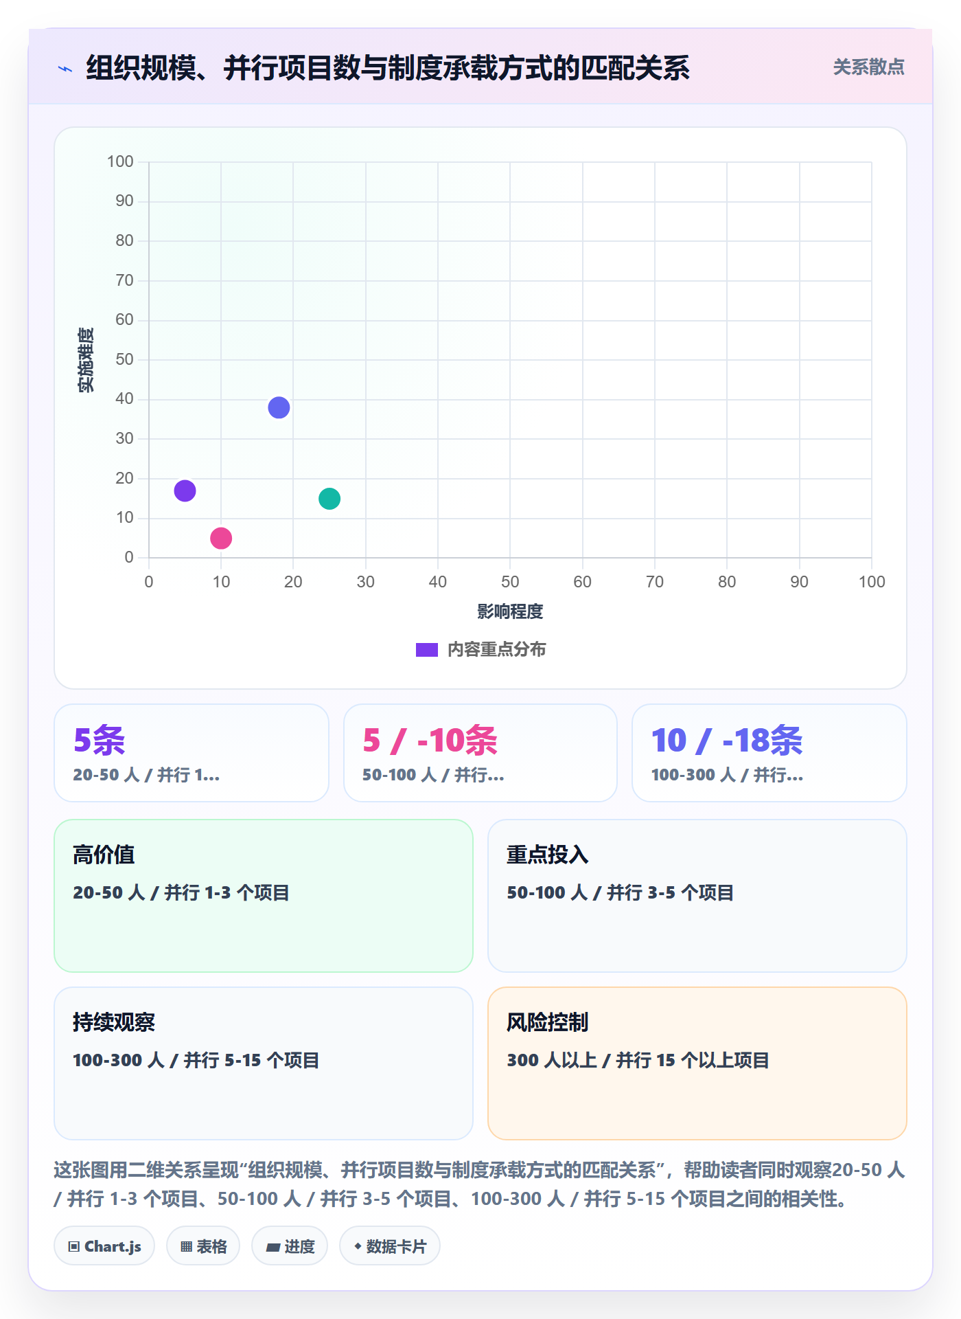The image size is (961, 1319).
Task: Click the chart title 组织规模、并行项目数与制度承载方式的匹配关系
Action: click(388, 68)
